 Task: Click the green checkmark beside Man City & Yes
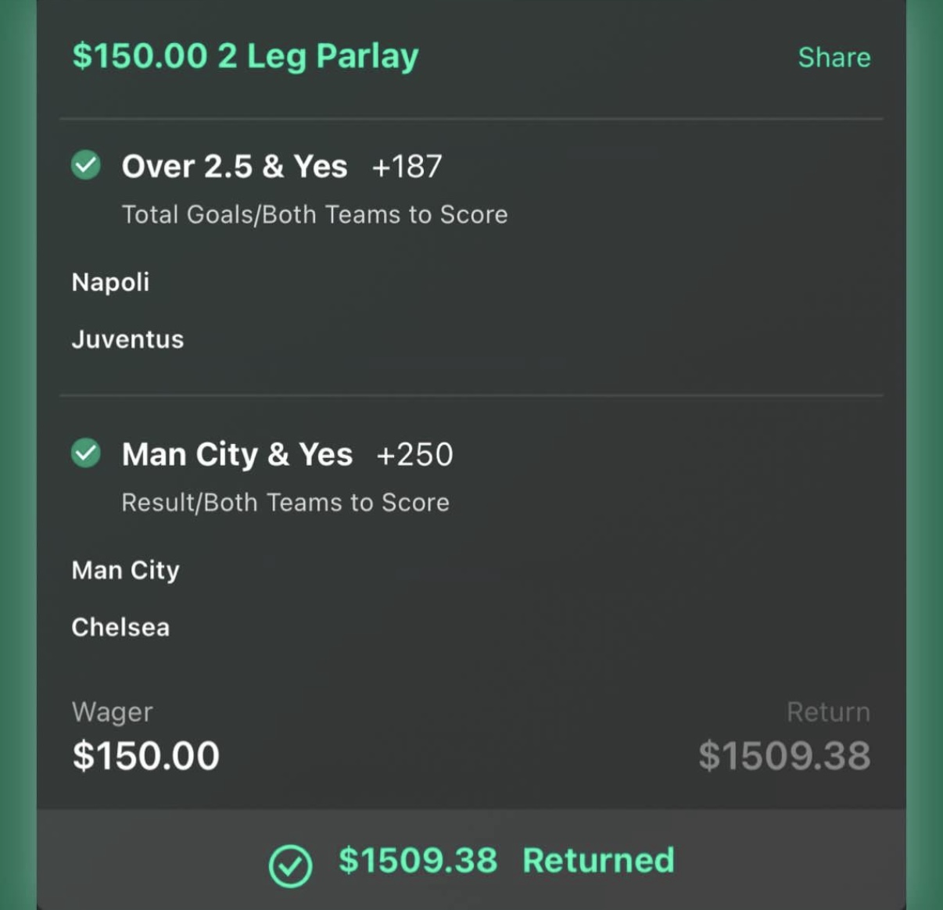tap(86, 453)
